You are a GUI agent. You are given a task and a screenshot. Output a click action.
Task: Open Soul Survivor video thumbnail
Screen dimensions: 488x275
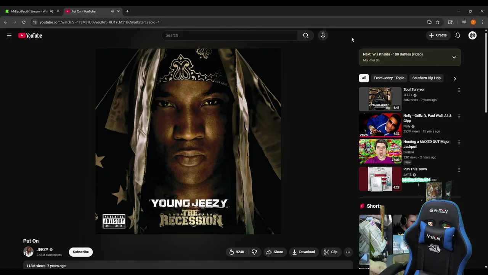click(380, 99)
